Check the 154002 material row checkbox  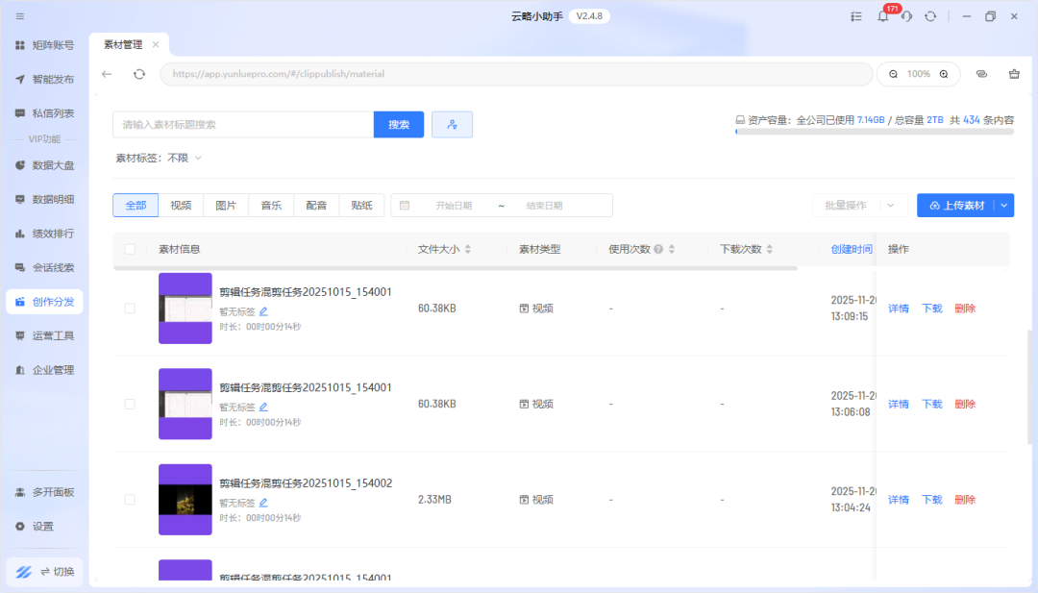[x=130, y=500]
